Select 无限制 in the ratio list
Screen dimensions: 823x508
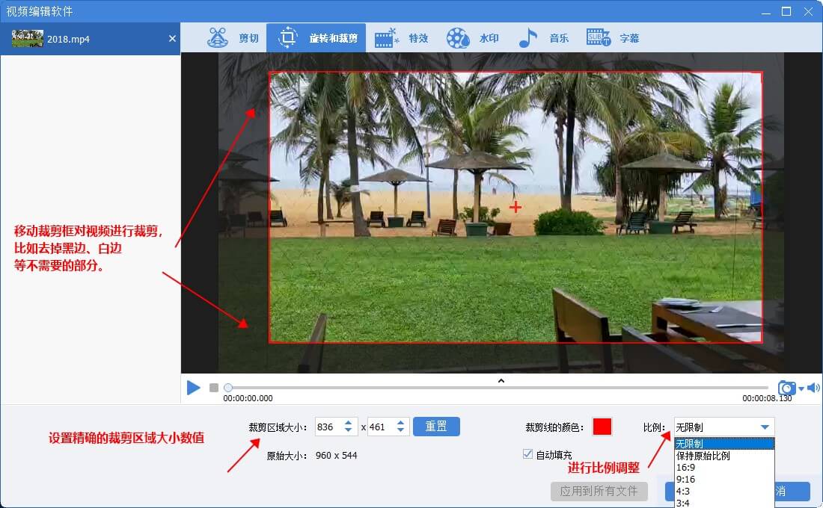coord(723,444)
